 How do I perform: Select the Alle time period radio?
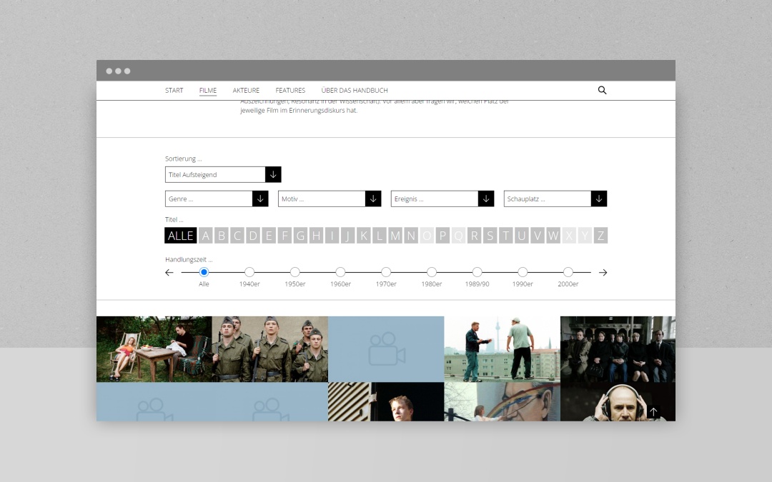point(204,272)
